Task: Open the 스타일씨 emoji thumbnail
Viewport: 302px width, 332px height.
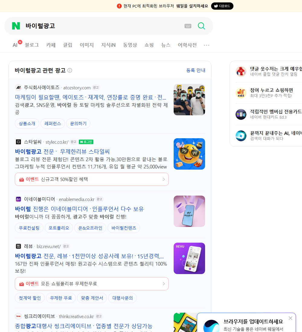Action: (x=189, y=154)
